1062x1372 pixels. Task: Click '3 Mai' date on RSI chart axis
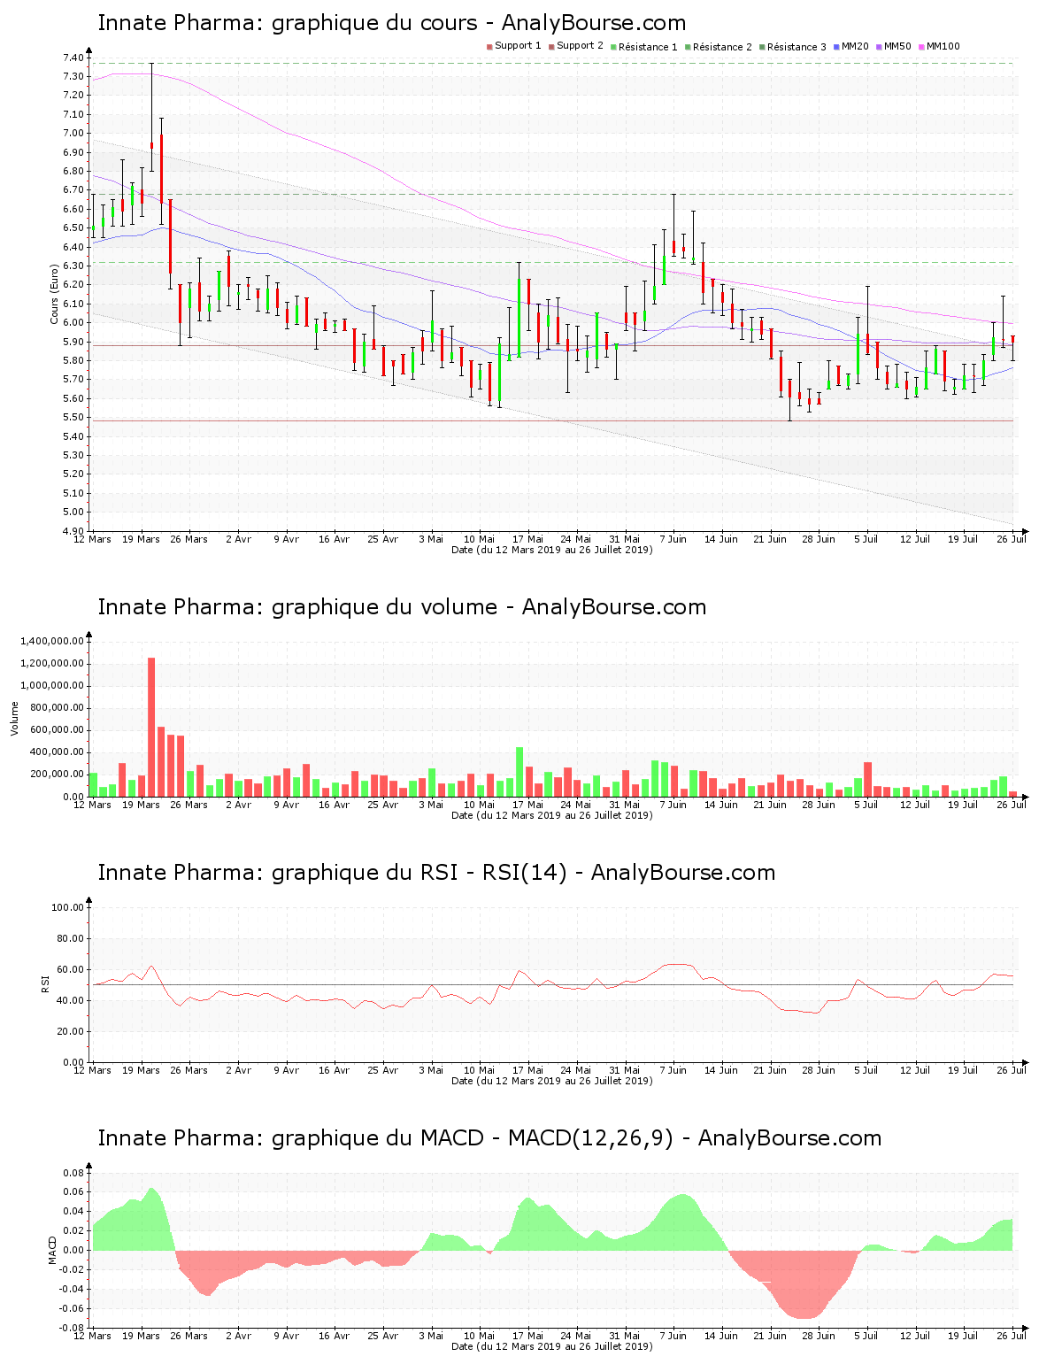pos(431,1070)
